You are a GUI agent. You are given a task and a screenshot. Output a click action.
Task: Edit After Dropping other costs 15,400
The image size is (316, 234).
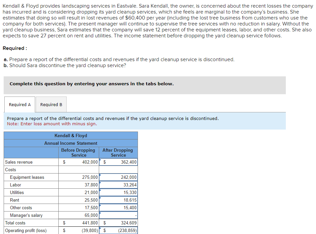tap(118, 208)
